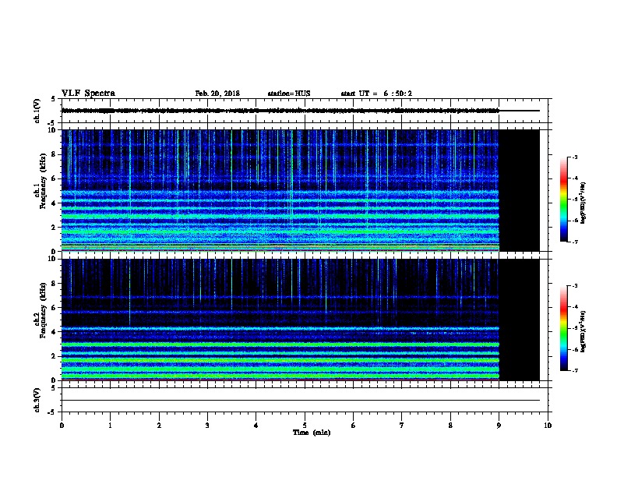Click the "ch.3(V)" waveform axis label

pyautogui.click(x=37, y=400)
